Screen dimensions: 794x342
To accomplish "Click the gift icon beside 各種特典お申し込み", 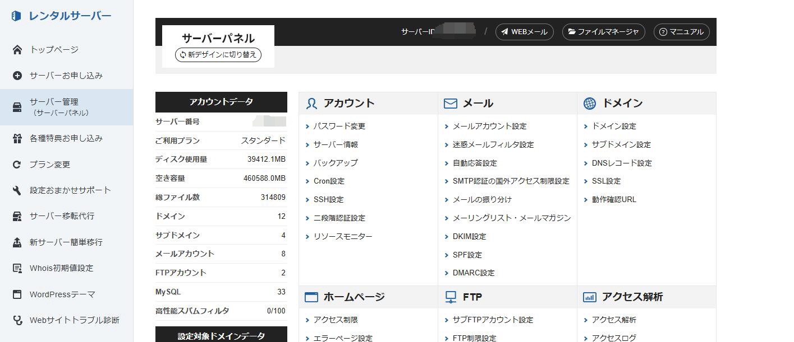I will coord(17,138).
